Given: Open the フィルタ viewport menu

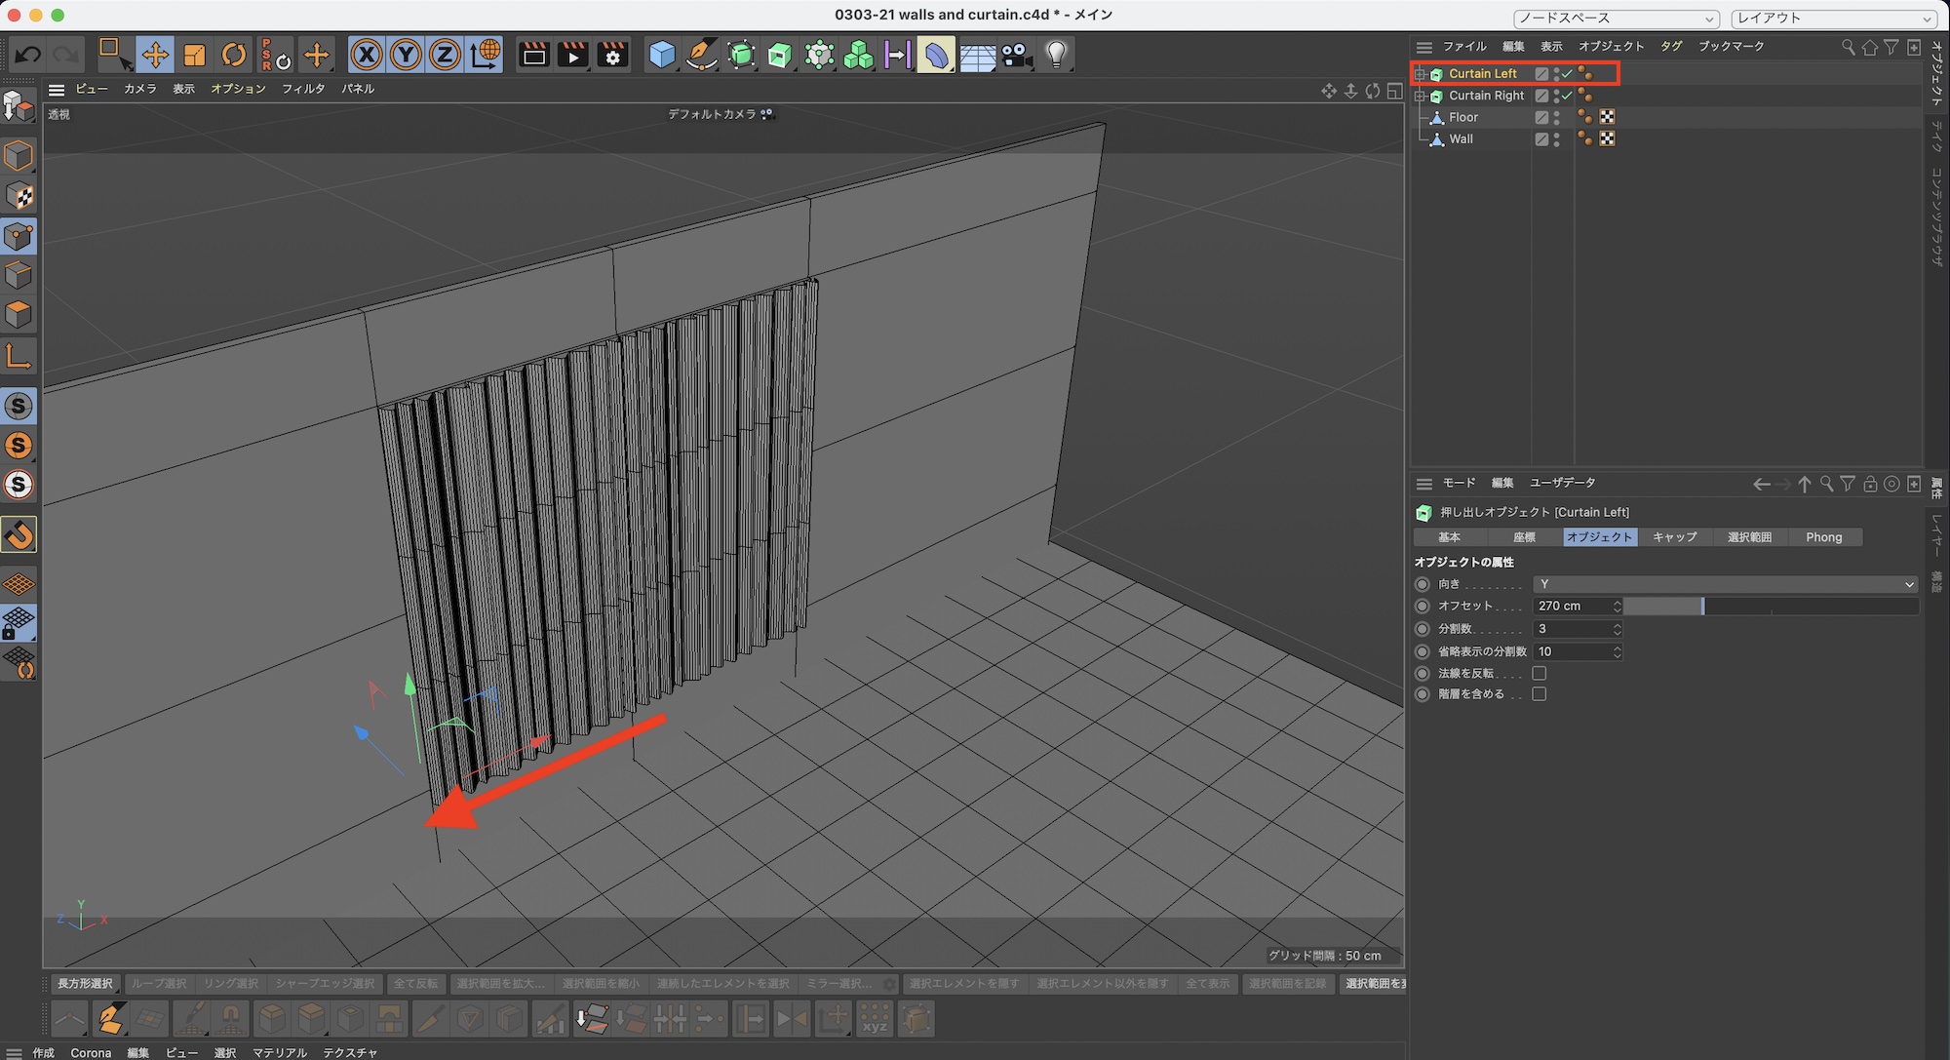Looking at the screenshot, I should 302,89.
